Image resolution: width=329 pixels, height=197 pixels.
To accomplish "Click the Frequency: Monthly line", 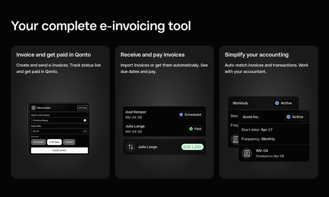I will pos(258,139).
